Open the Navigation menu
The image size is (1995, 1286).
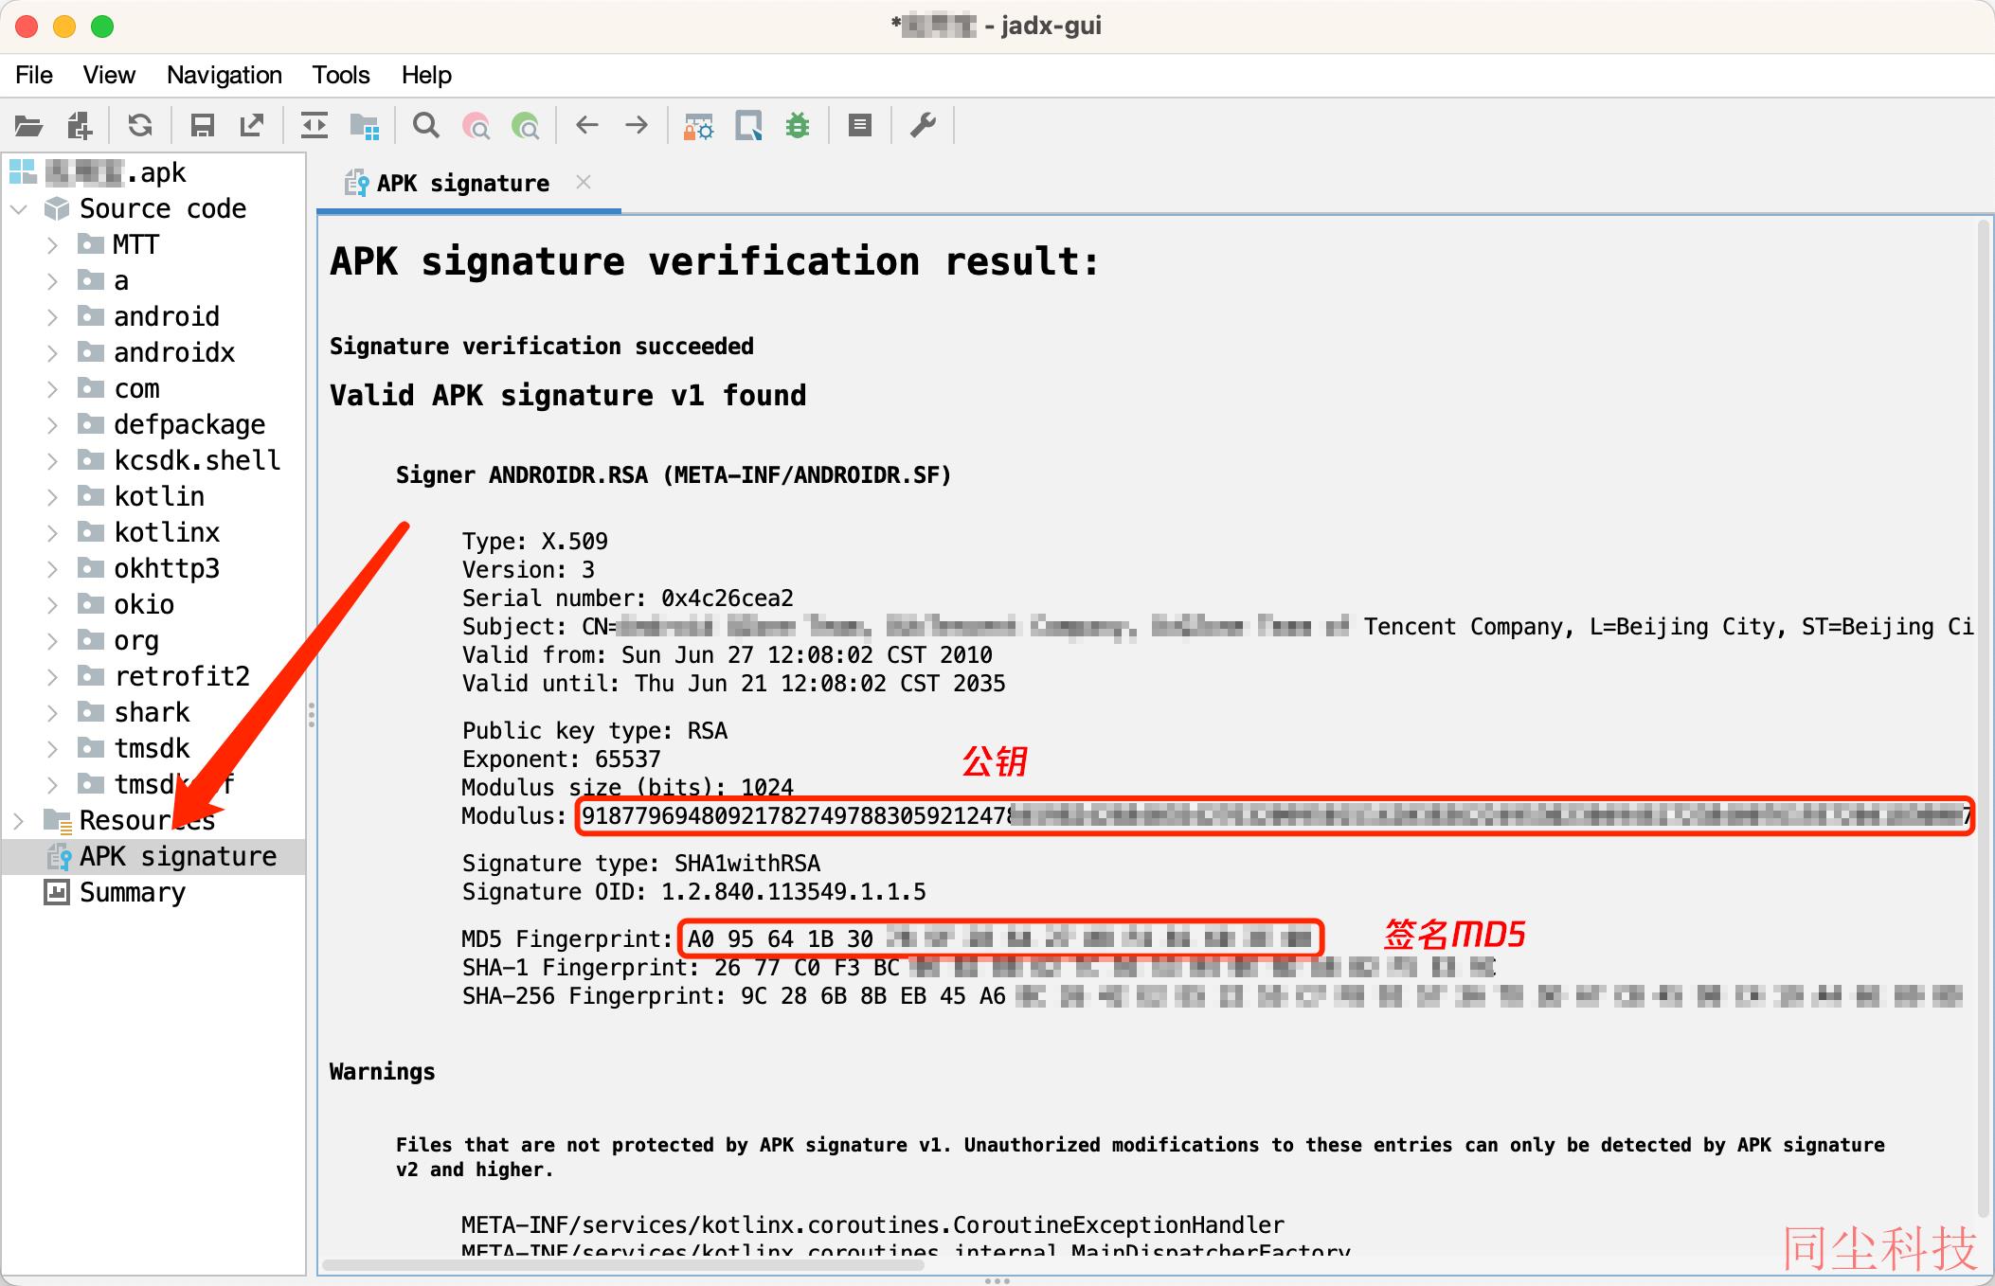[x=221, y=73]
